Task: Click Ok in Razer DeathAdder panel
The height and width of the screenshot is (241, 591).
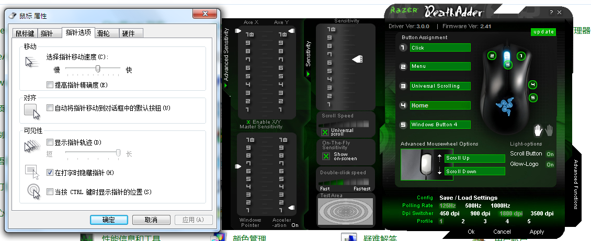Action: pyautogui.click(x=471, y=232)
